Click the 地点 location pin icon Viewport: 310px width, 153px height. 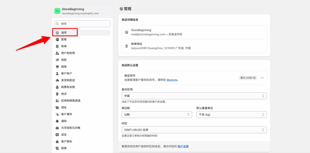pos(57,94)
